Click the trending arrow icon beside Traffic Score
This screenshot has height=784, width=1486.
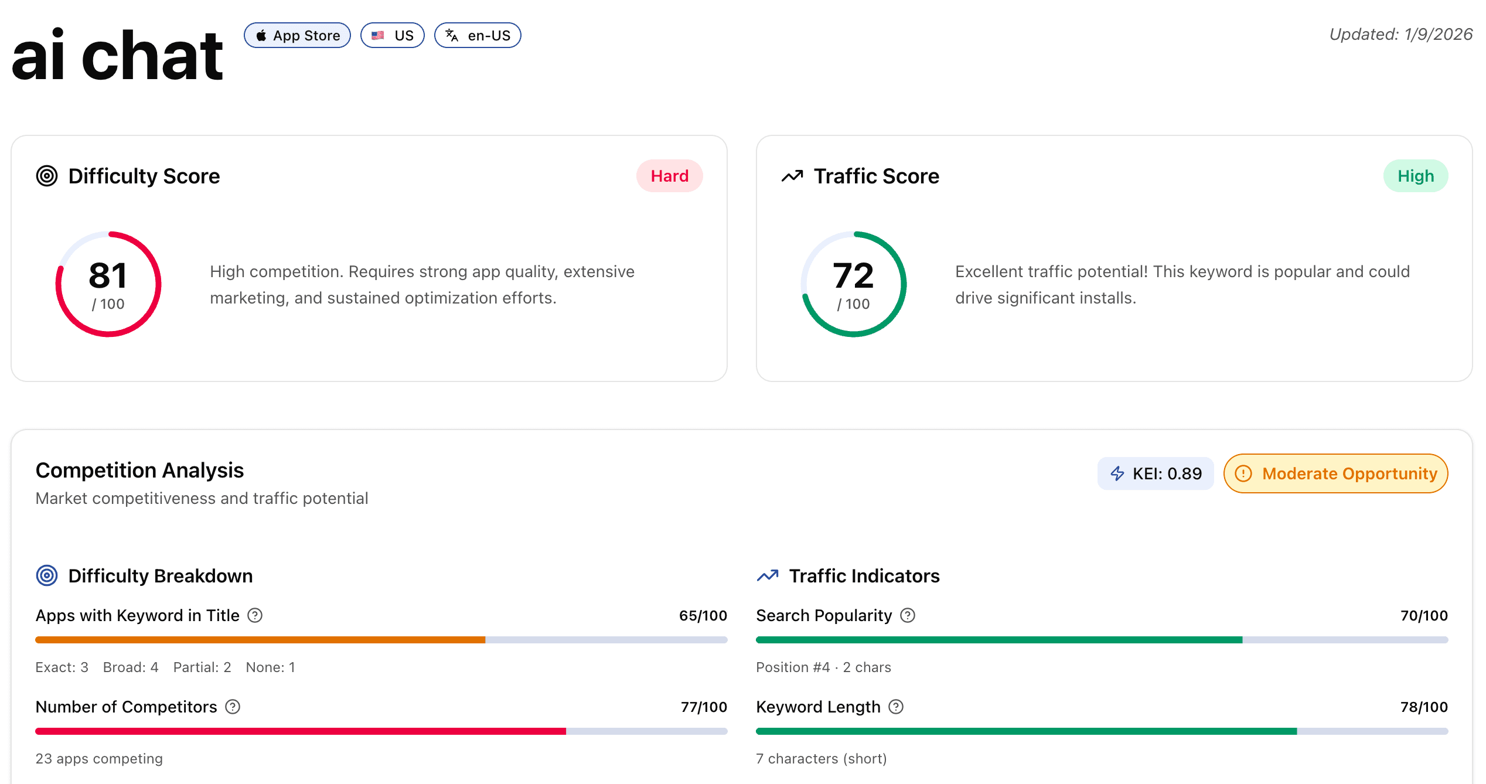pos(791,175)
